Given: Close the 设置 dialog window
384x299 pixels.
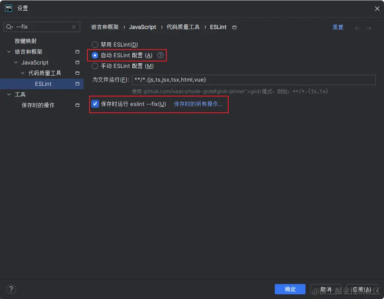Looking at the screenshot, I should (x=377, y=9).
